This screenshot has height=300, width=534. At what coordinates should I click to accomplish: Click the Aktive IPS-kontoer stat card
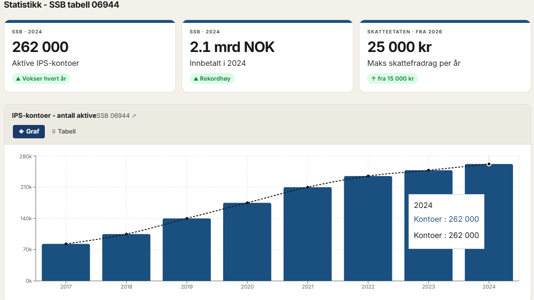click(90, 56)
